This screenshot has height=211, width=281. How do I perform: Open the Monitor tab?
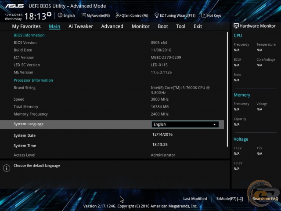140,26
